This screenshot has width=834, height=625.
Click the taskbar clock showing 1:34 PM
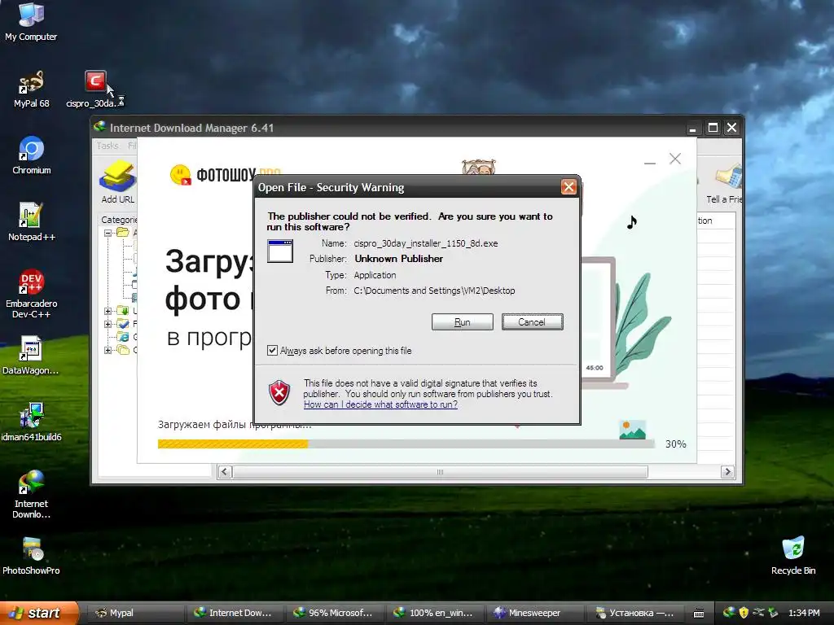(x=804, y=613)
